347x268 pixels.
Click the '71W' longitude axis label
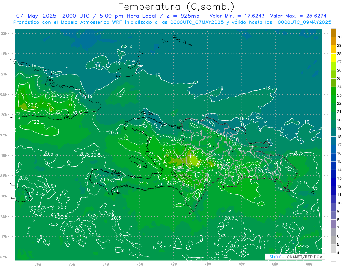pyautogui.click(x=207, y=264)
